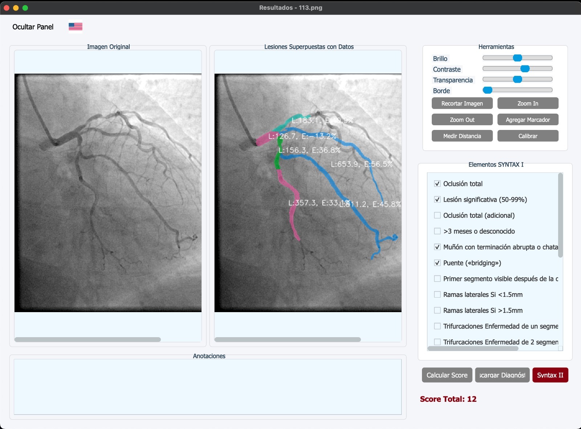The width and height of the screenshot is (581, 429).
Task: Click Ocultar Panel to hide the panel
Action: 33,27
